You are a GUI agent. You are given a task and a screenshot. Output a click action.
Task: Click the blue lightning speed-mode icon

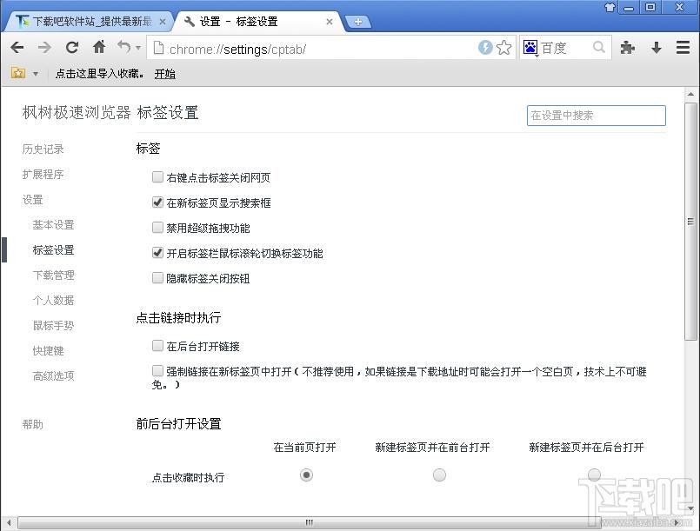pyautogui.click(x=485, y=47)
